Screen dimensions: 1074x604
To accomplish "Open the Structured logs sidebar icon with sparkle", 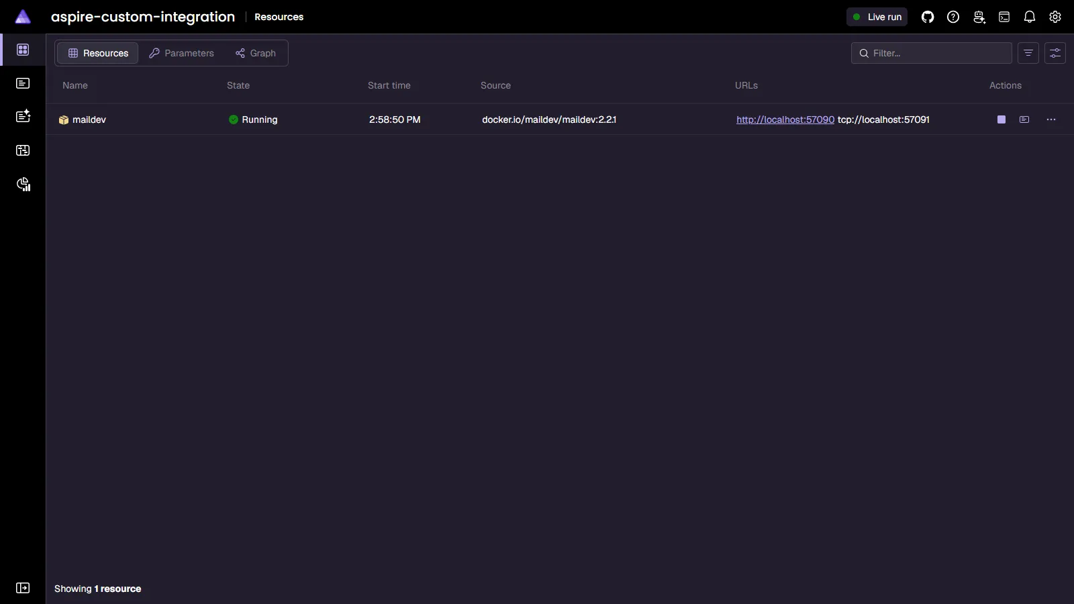I will point(23,116).
